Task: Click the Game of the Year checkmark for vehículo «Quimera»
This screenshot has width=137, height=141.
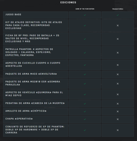Action: pyautogui.click(x=85, y=94)
